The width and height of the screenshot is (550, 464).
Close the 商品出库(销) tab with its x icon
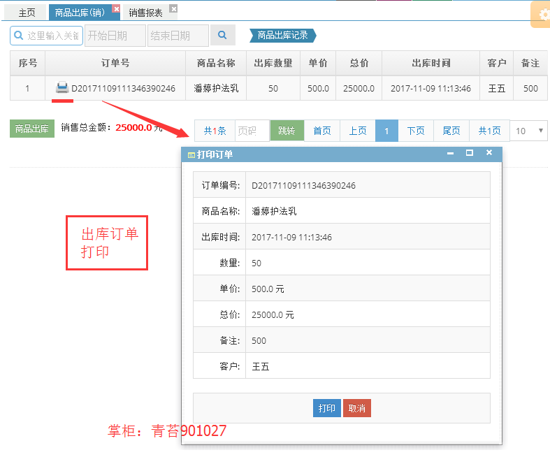point(117,9)
